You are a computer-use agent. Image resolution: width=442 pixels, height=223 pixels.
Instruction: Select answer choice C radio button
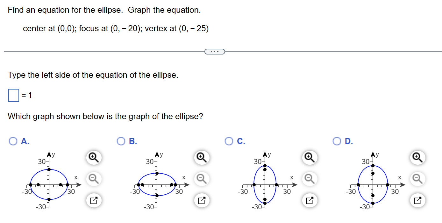[x=229, y=141]
